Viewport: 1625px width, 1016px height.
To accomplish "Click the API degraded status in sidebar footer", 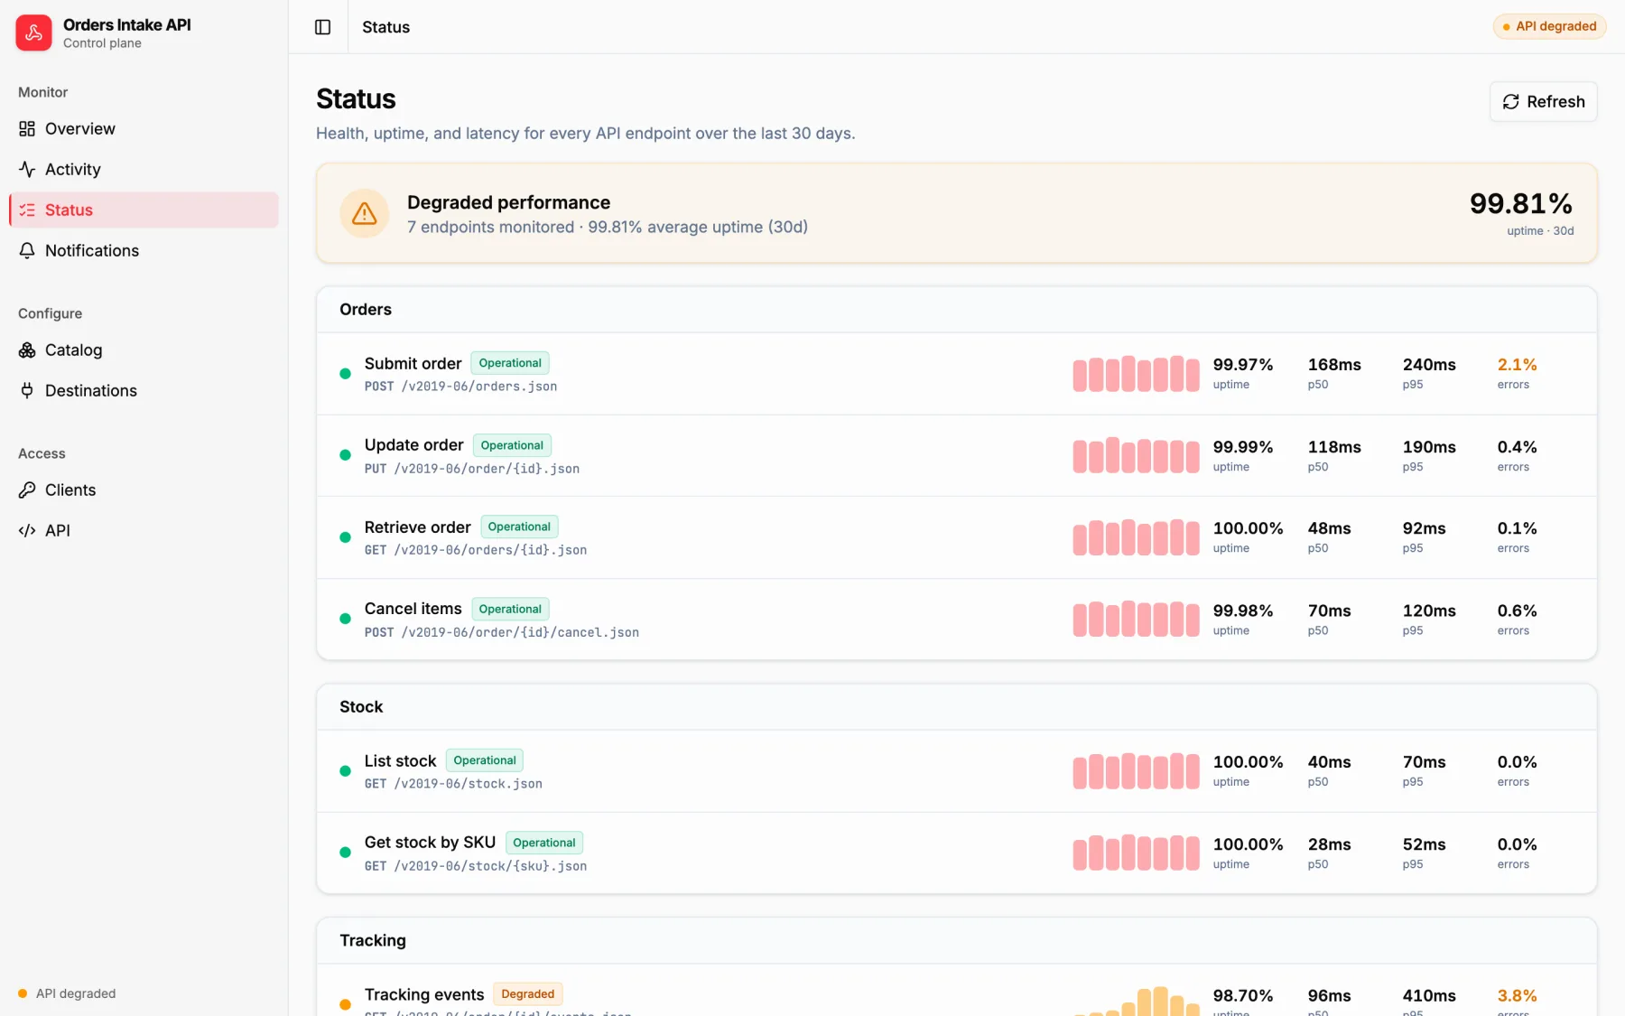I will point(67,993).
